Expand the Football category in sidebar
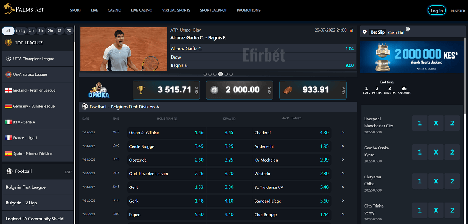Image resolution: width=468 pixels, height=224 pixels. [x=38, y=171]
